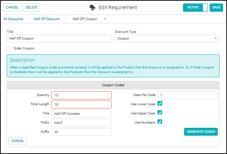The width and height of the screenshot is (227, 154).
Task: Click the discount tag icon beside Edit Requirement
Action: pyautogui.click(x=92, y=7)
